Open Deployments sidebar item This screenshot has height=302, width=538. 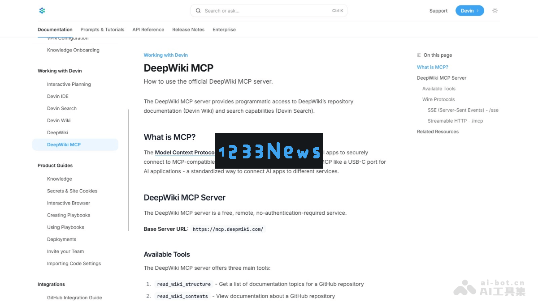tap(61, 239)
